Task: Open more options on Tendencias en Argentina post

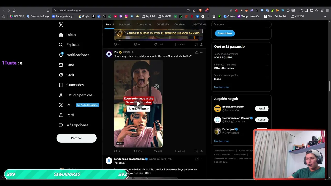Action: click(x=201, y=159)
